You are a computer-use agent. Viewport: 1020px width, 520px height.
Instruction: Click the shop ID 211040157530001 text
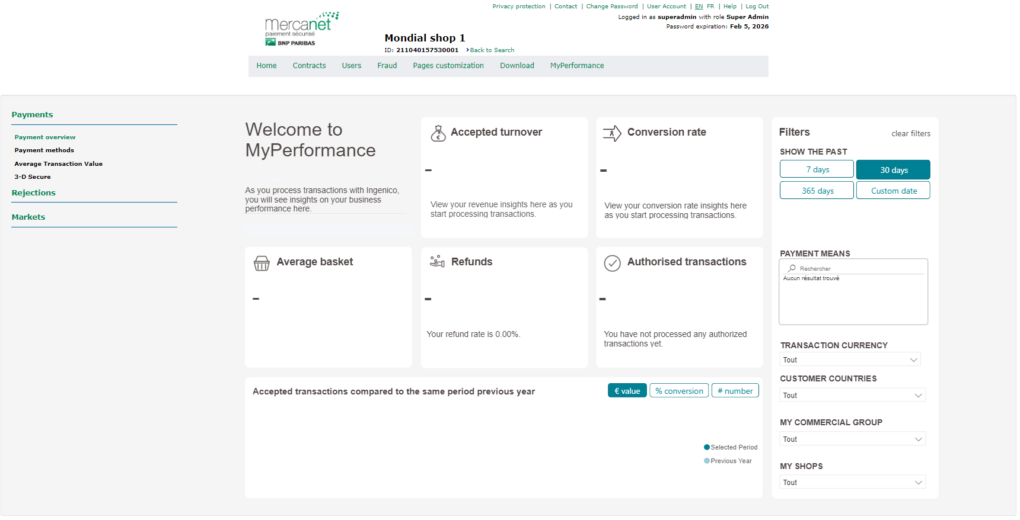(x=427, y=50)
